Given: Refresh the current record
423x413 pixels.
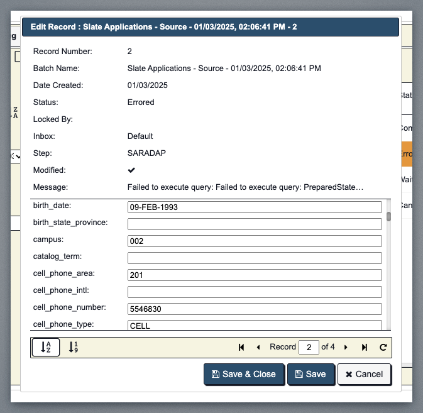Looking at the screenshot, I should [383, 347].
